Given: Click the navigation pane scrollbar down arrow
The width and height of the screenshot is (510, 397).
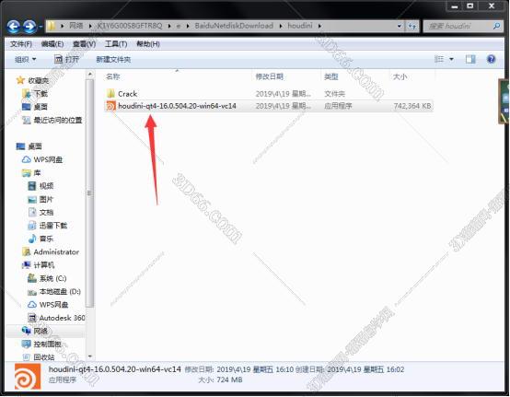Looking at the screenshot, I should click(x=90, y=356).
